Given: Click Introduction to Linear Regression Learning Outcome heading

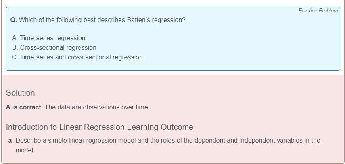Looking at the screenshot, I should 99,127.
